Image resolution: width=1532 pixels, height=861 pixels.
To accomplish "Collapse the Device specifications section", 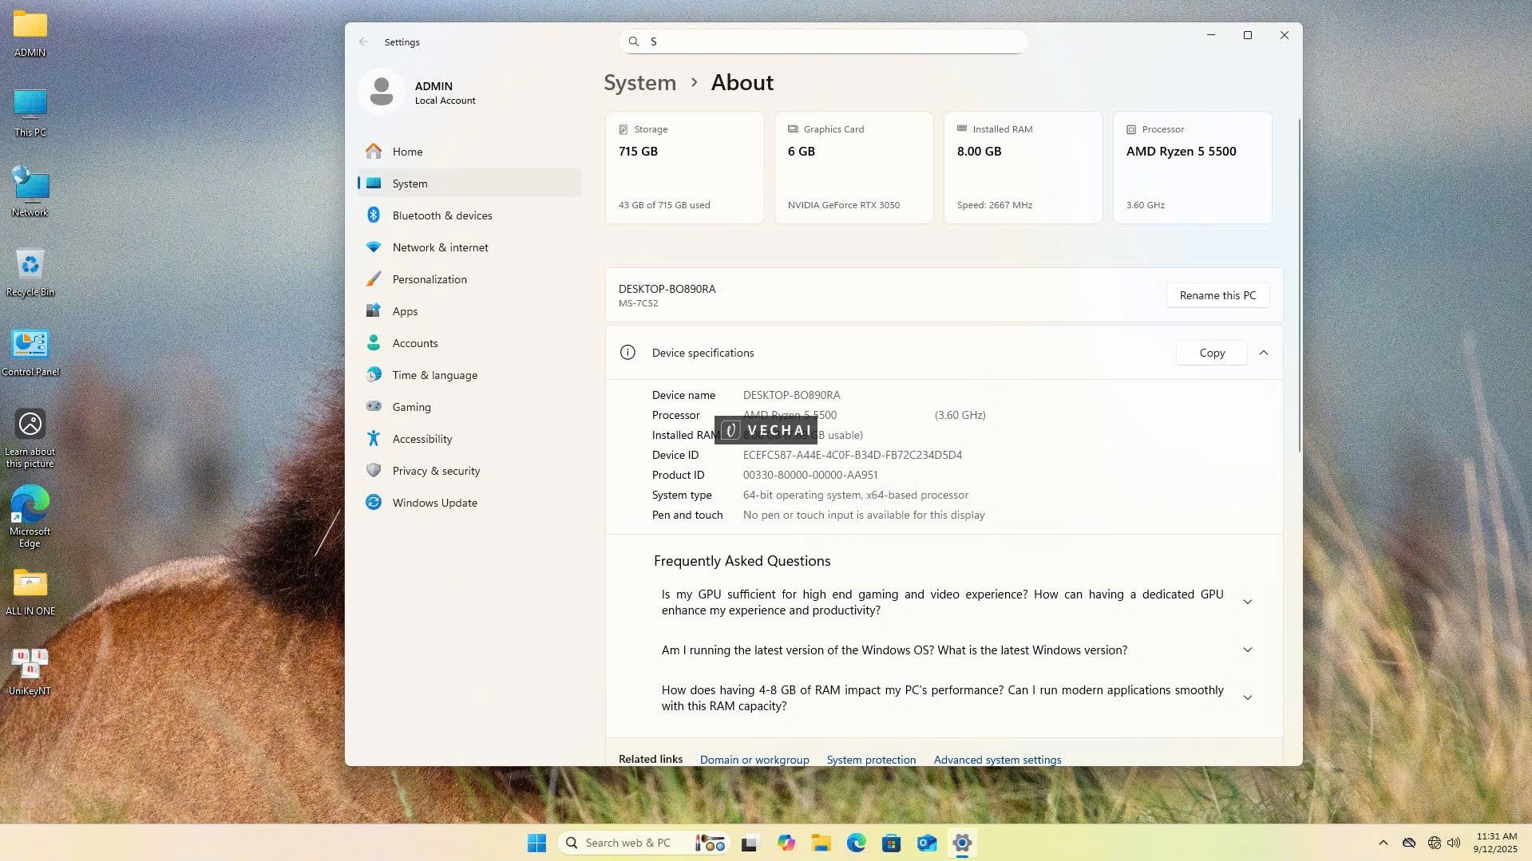I will coord(1263,353).
